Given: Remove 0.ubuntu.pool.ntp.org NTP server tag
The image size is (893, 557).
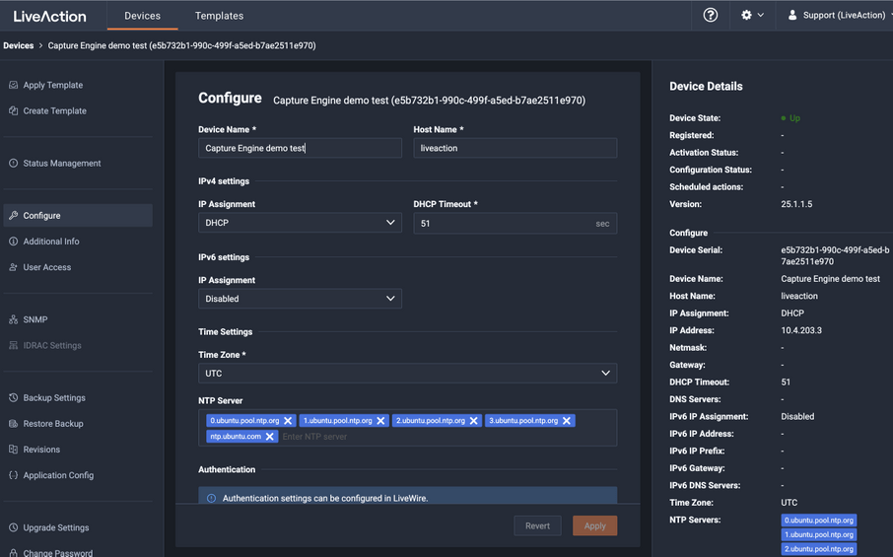Looking at the screenshot, I should tap(288, 420).
